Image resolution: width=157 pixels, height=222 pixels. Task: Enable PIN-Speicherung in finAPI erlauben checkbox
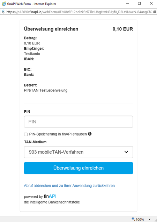tap(26, 134)
